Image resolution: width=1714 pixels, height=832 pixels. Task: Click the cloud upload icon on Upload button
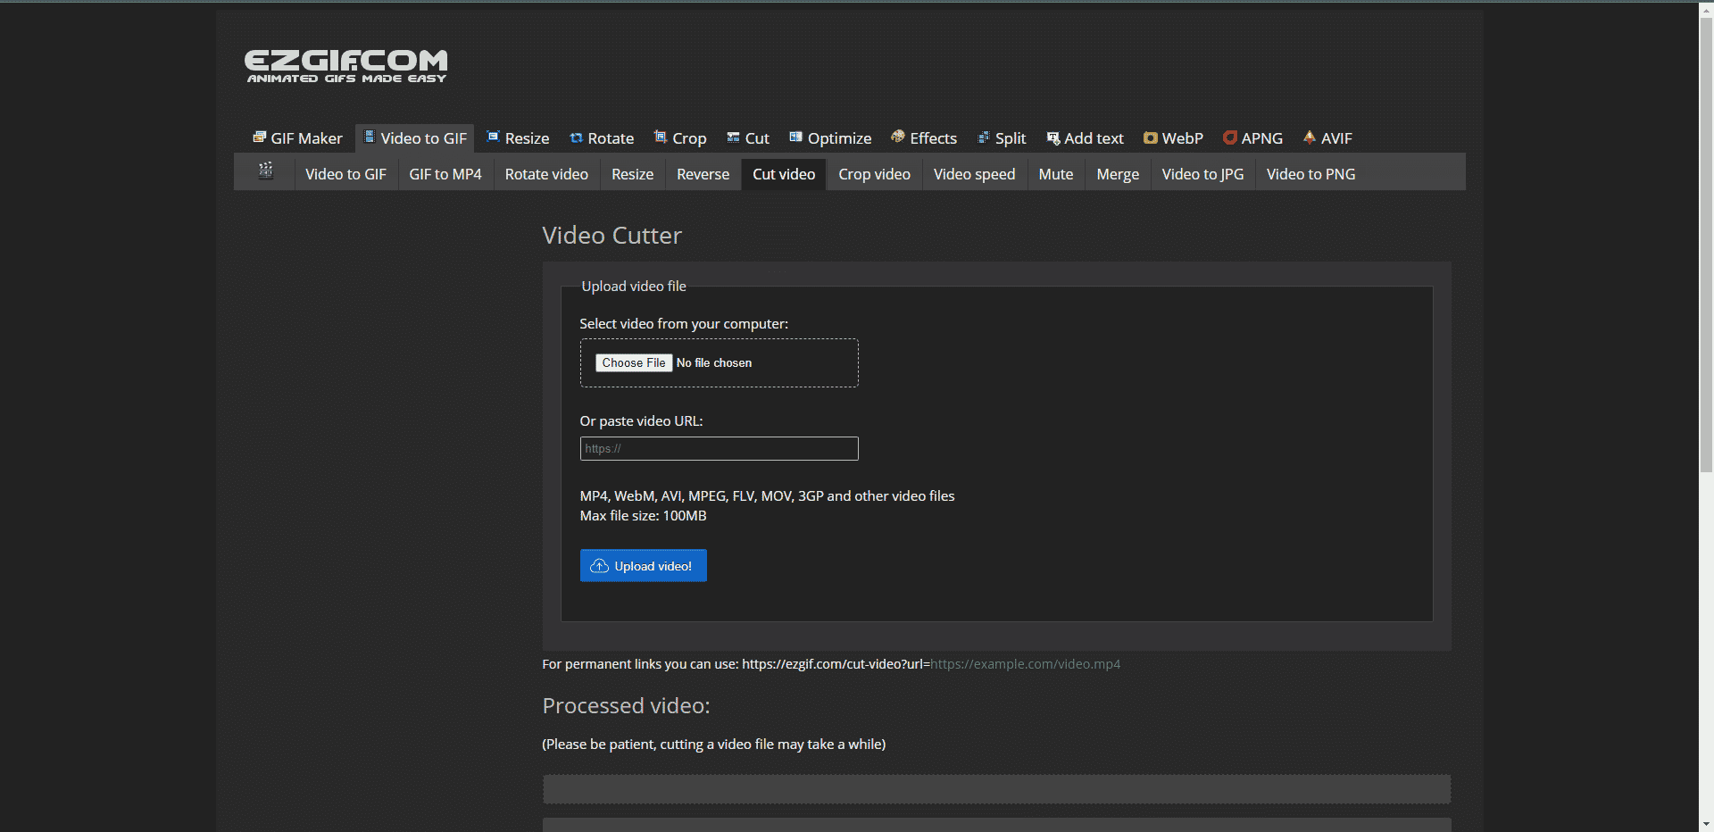(x=600, y=566)
